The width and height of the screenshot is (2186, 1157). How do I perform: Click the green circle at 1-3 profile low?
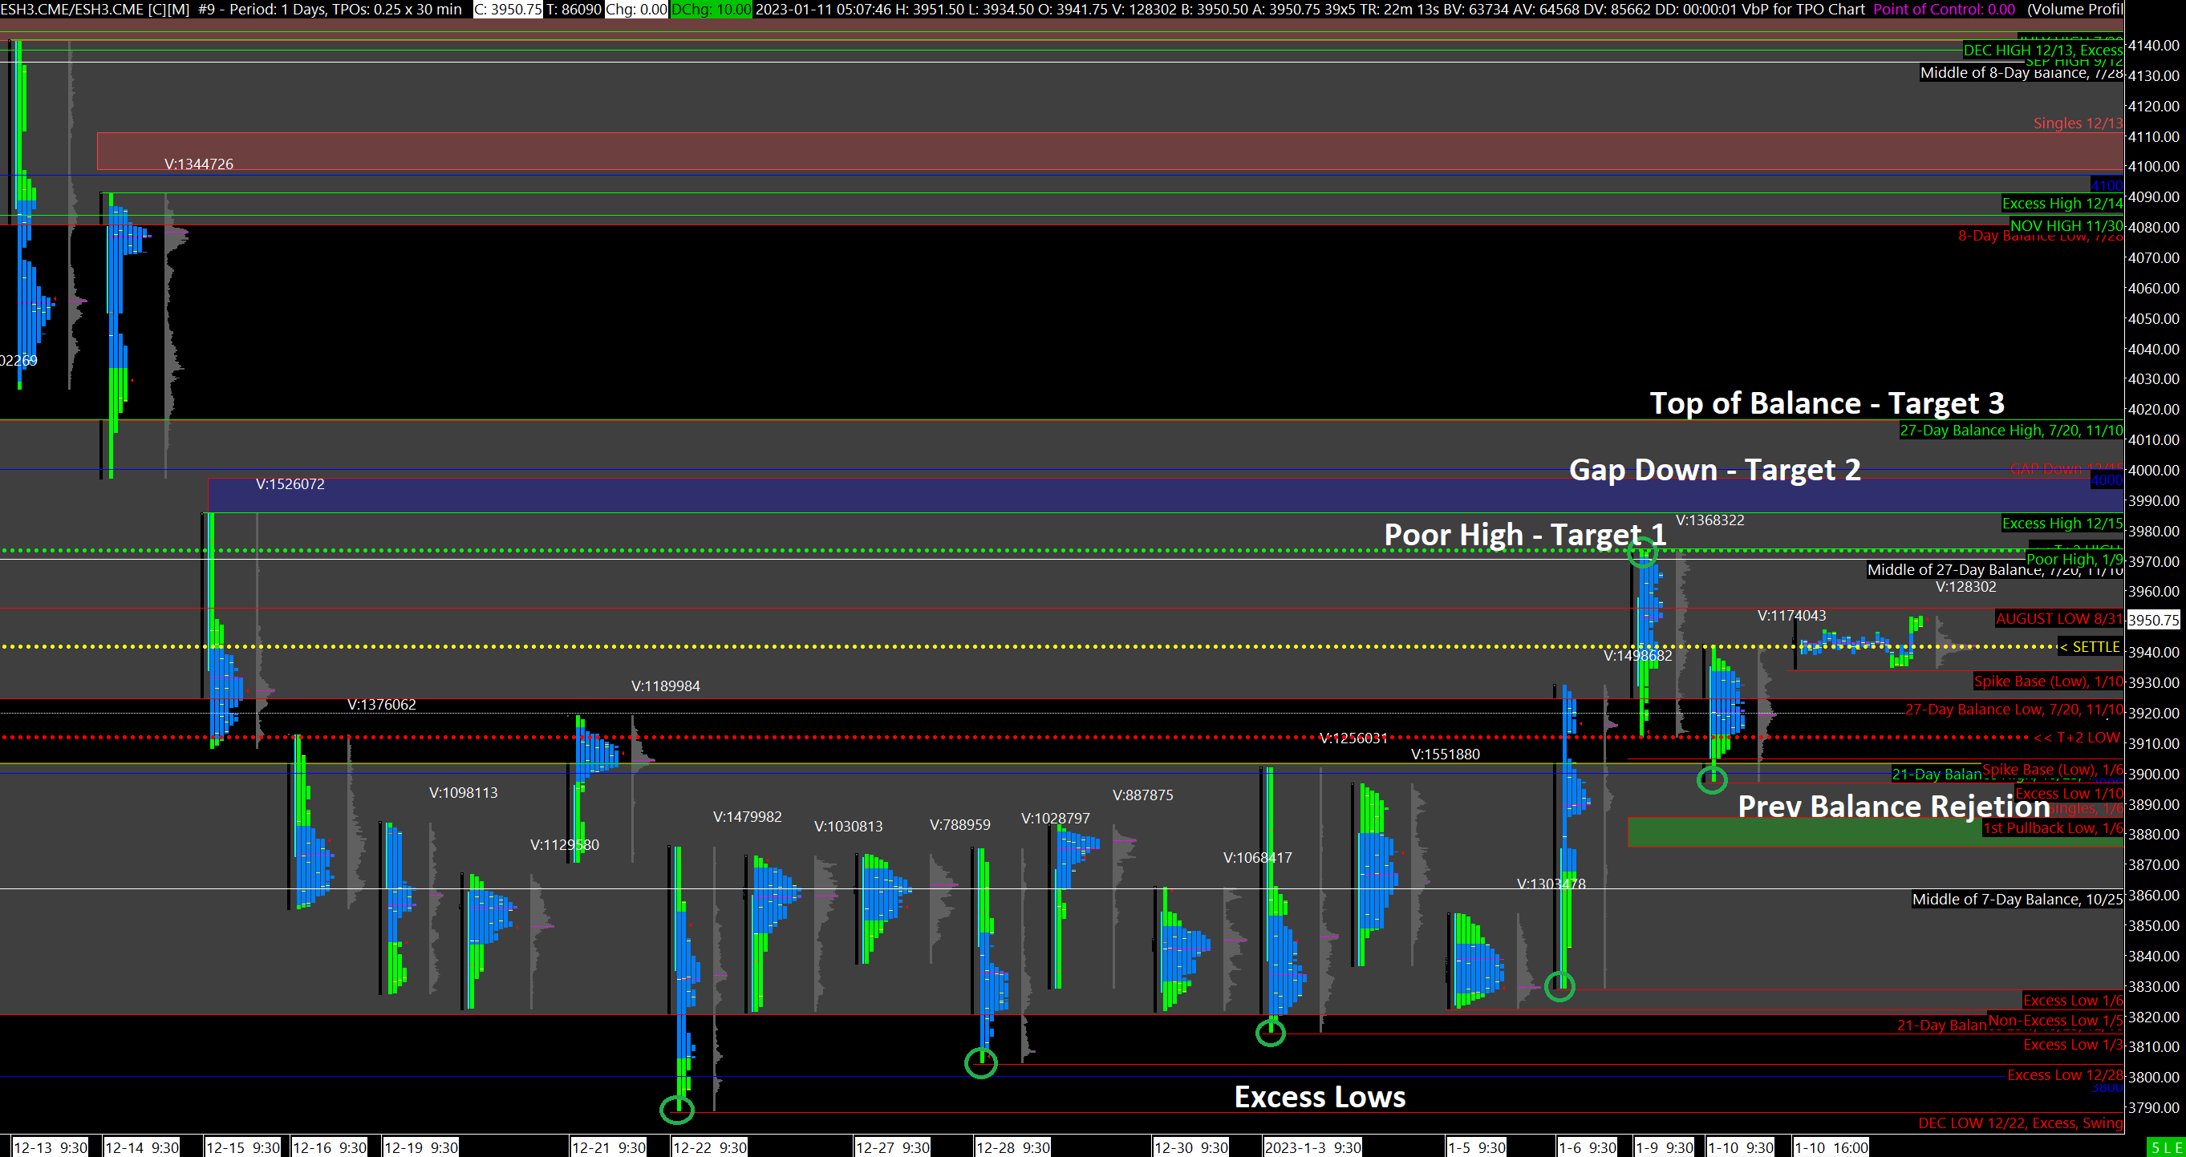[x=1270, y=1032]
